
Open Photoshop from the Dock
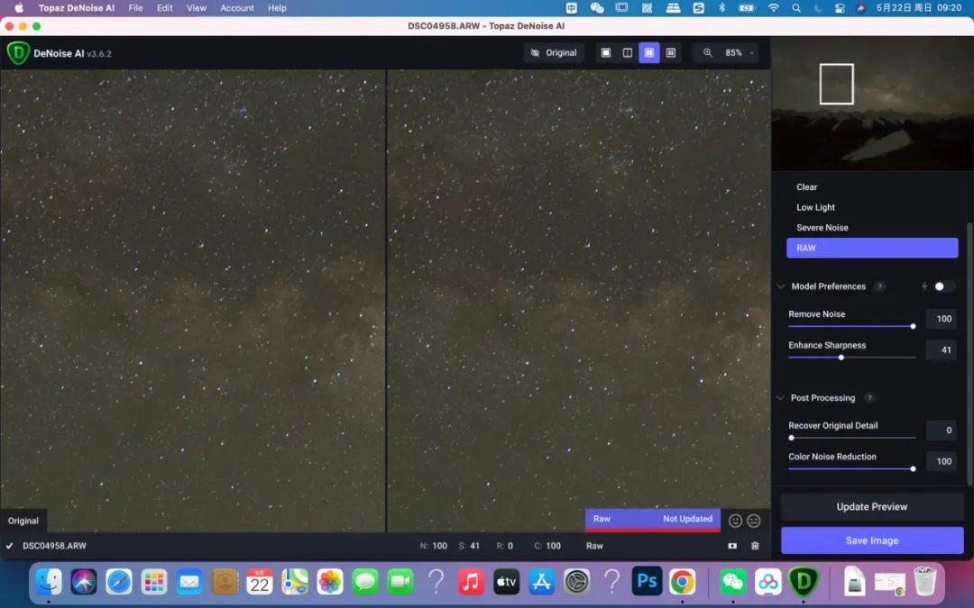point(647,581)
